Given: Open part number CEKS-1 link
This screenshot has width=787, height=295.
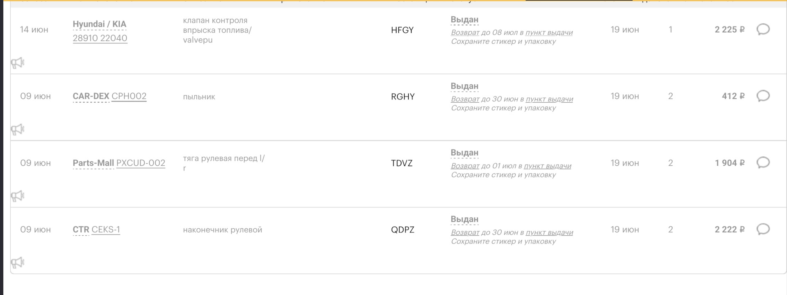Looking at the screenshot, I should click(106, 230).
